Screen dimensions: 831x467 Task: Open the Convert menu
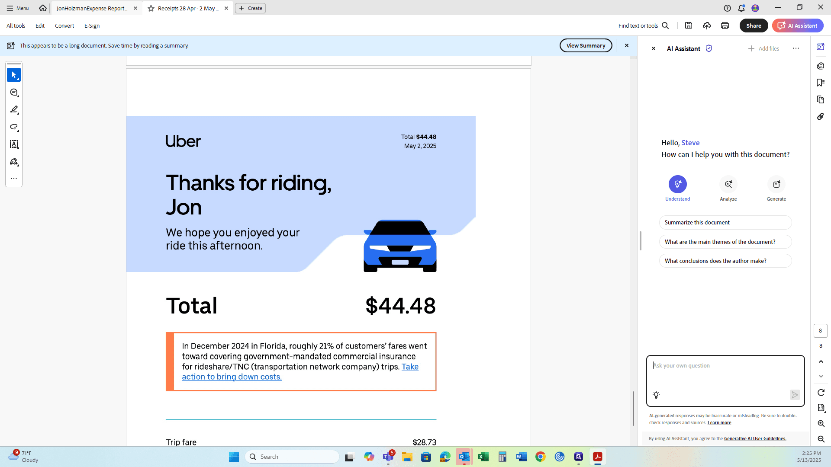(x=64, y=26)
